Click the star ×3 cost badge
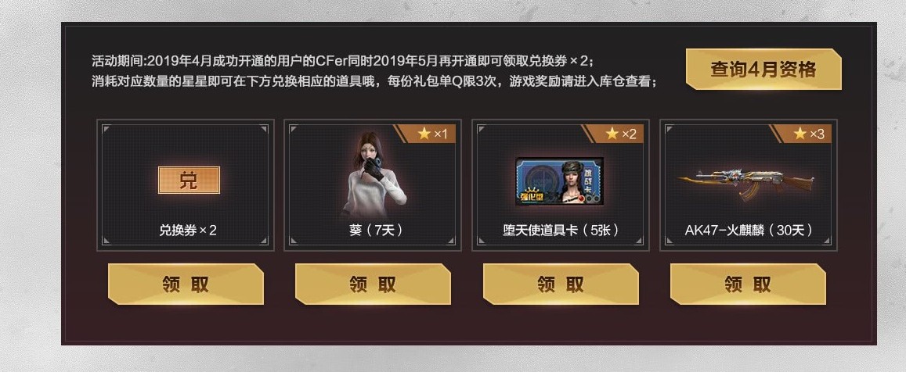This screenshot has height=372, width=906. [804, 134]
